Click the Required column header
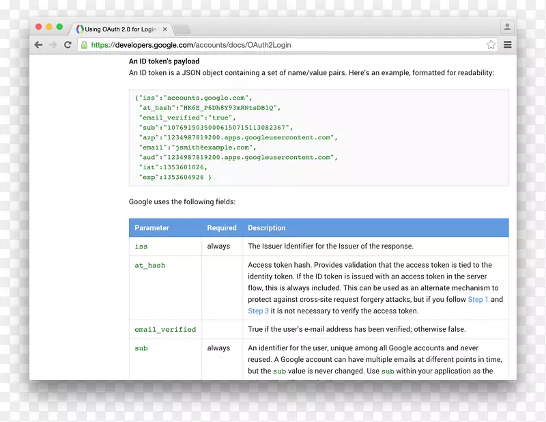 pos(222,227)
